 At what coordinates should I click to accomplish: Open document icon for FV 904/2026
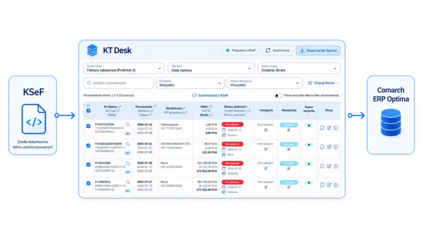[322, 166]
